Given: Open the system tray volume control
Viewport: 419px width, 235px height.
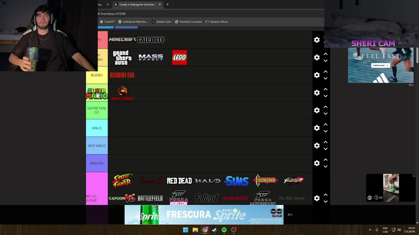Looking at the screenshot, I should click(x=399, y=230).
